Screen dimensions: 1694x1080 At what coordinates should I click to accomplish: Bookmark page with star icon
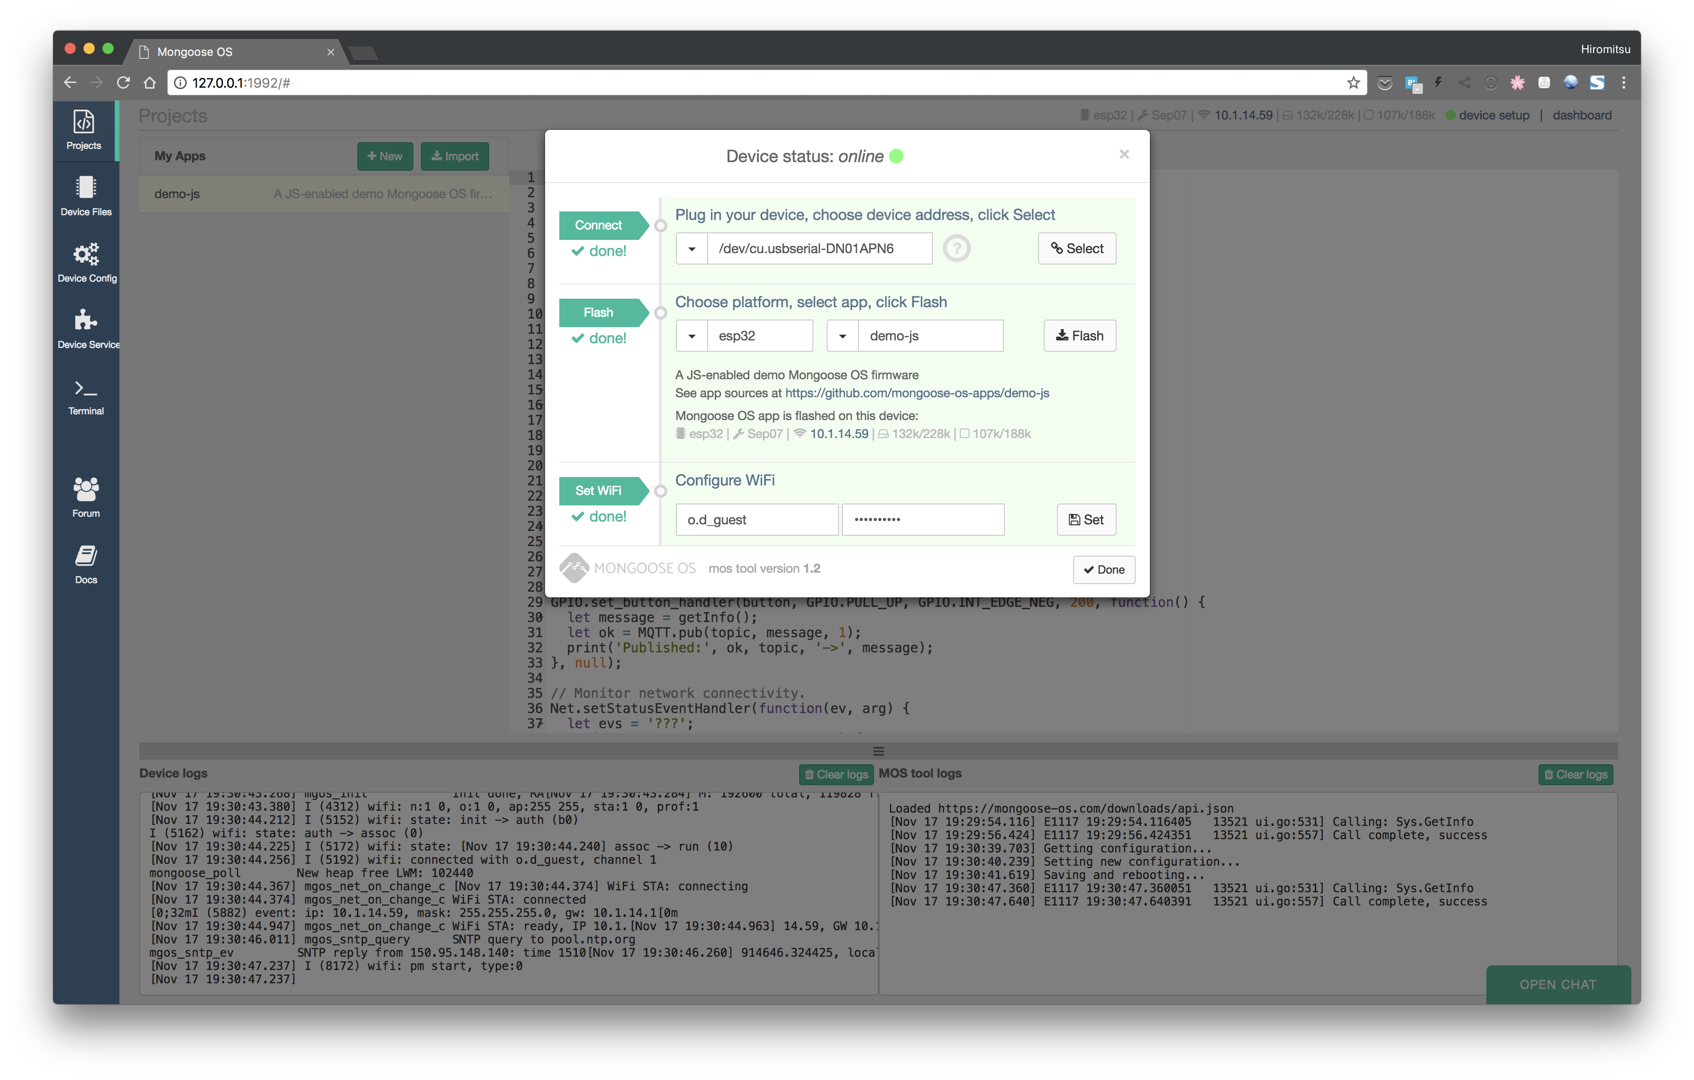[1353, 83]
